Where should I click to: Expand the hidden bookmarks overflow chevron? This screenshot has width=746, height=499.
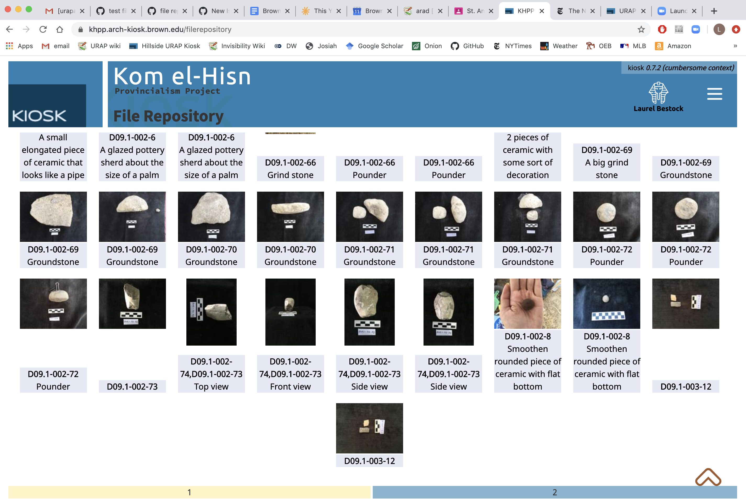735,46
